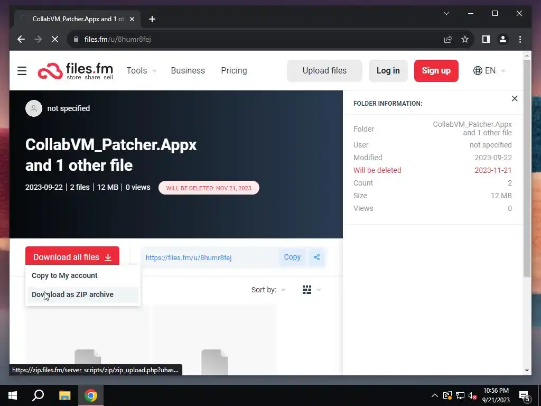Click the Chrome taskbar icon

pyautogui.click(x=91, y=395)
